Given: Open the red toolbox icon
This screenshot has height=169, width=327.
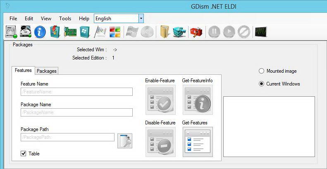Looking at the screenshot, I should coord(196,32).
